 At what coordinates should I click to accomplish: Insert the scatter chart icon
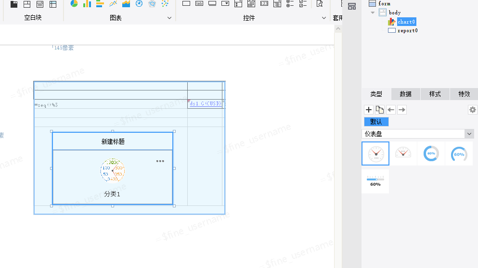point(165,4)
